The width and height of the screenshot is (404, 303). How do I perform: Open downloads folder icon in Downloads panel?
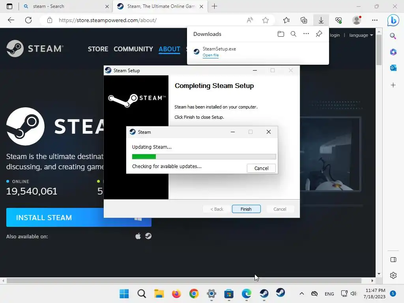[281, 34]
